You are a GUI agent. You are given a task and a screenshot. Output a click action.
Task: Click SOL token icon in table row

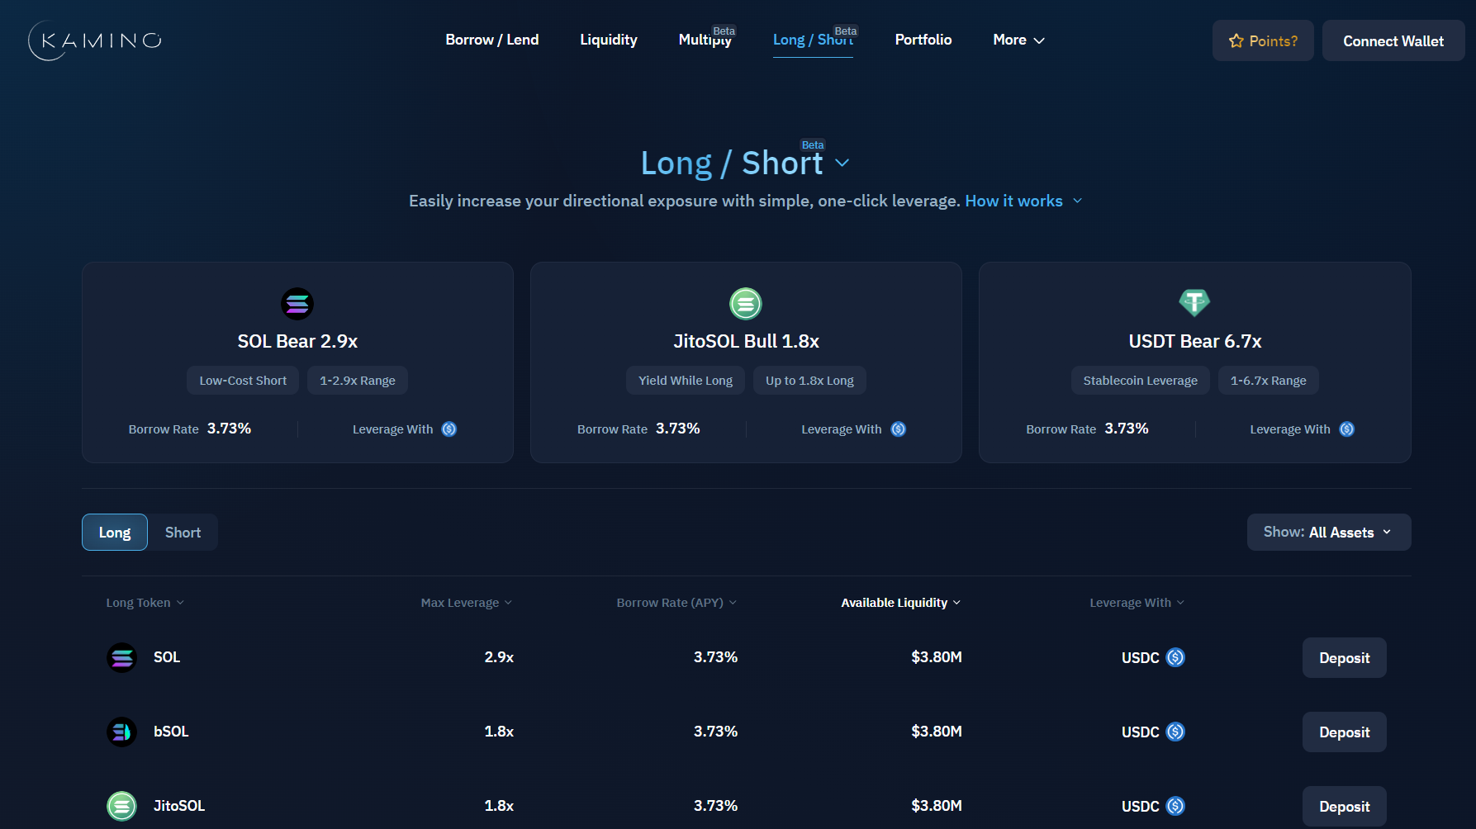[x=122, y=658]
